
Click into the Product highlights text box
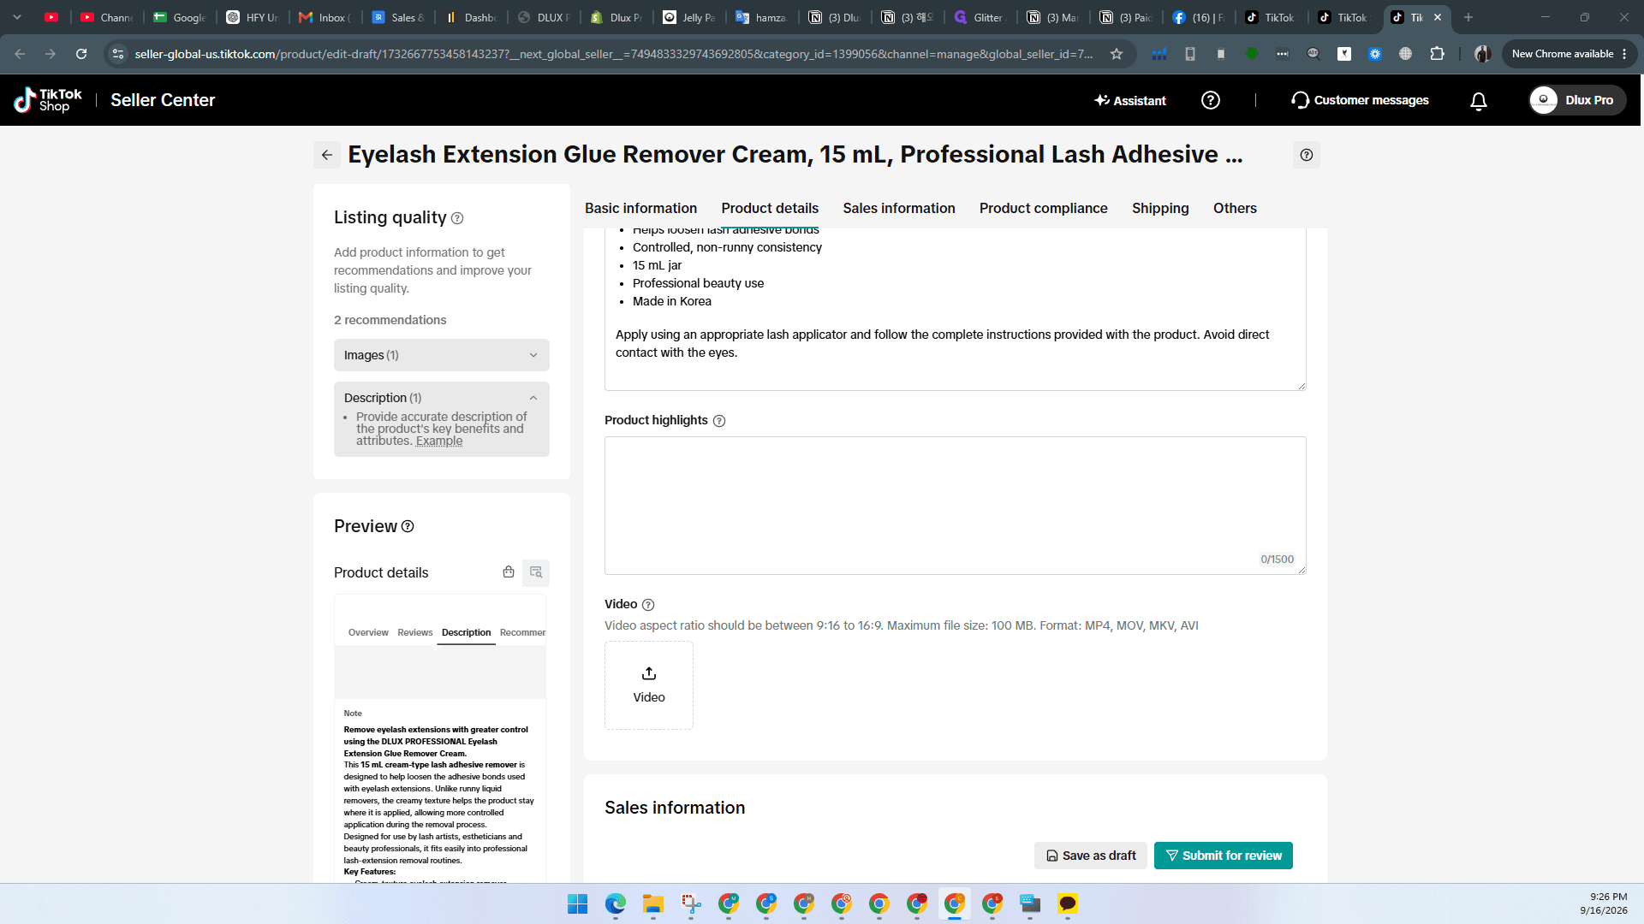point(956,506)
